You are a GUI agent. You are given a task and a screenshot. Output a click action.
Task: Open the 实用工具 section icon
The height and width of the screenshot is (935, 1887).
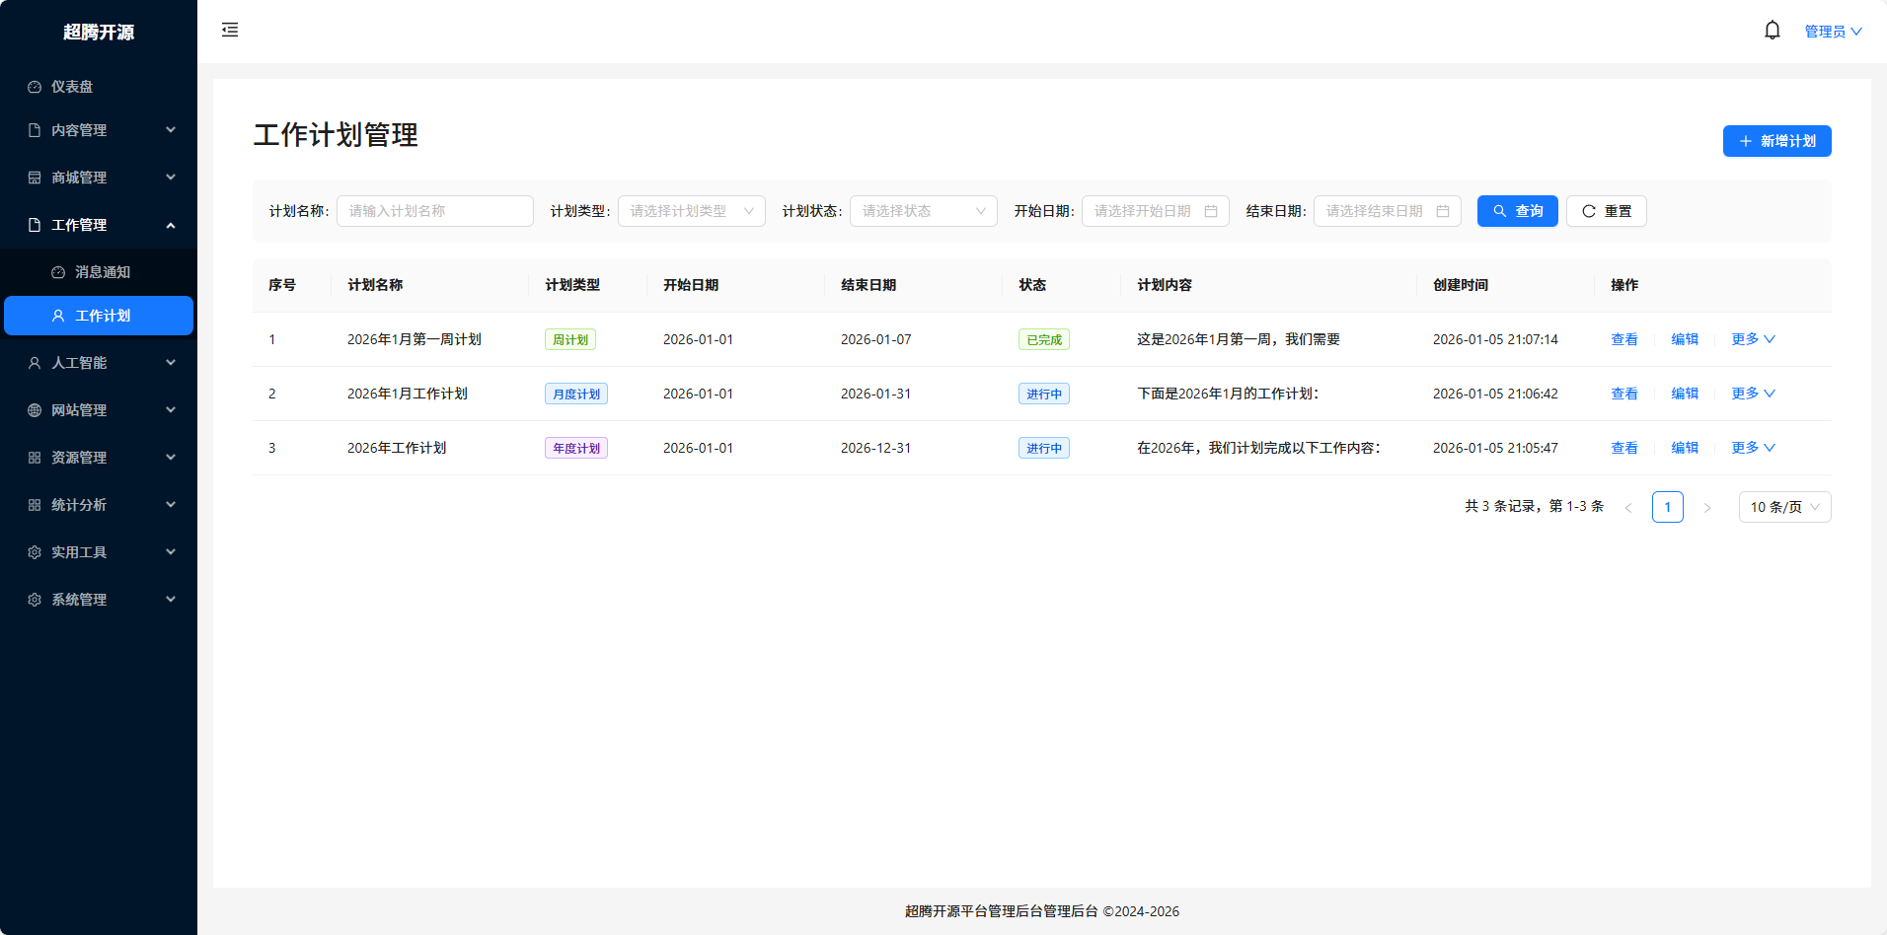34,551
